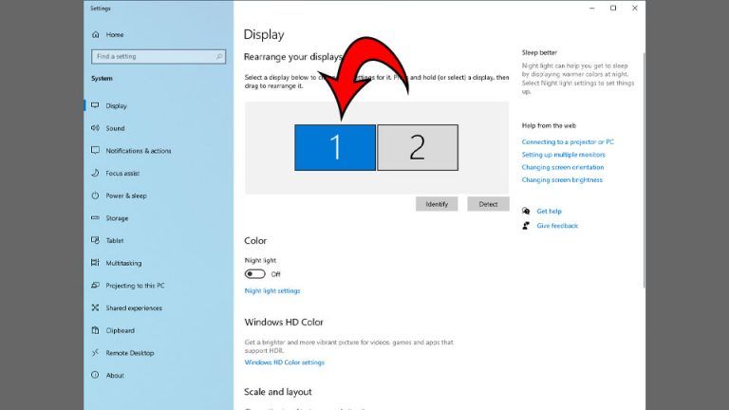Select the Sound speaker icon
The height and width of the screenshot is (410, 729).
tap(96, 128)
